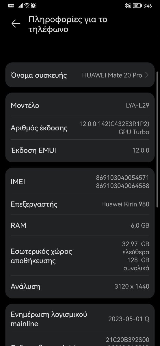Tap the back arrow icon
The width and height of the screenshot is (160, 346).
tap(16, 24)
